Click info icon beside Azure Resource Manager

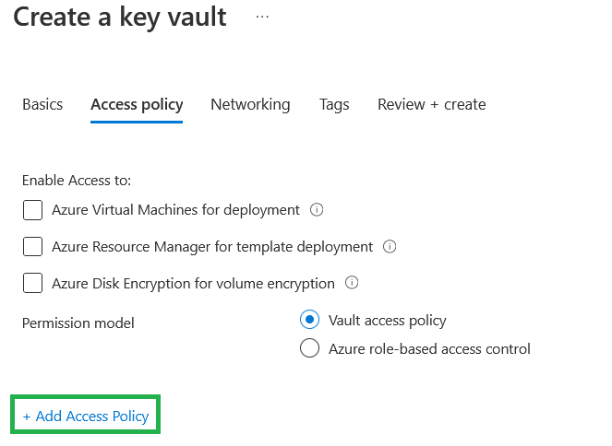click(390, 247)
